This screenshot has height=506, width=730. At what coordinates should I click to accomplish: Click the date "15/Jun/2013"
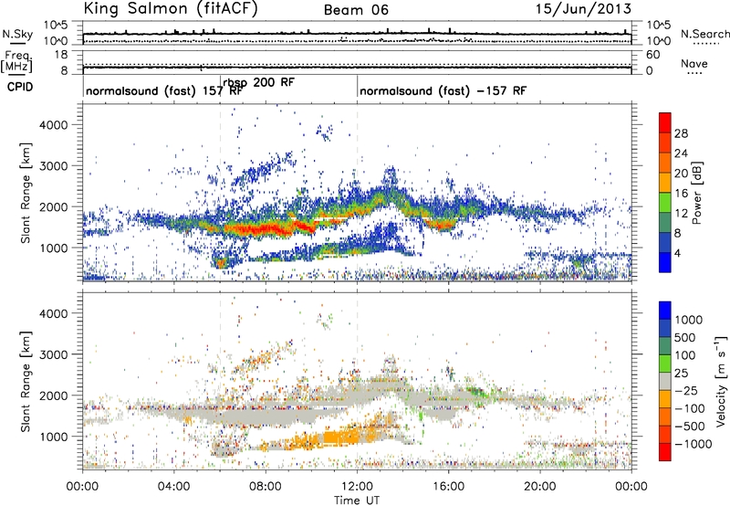[583, 9]
